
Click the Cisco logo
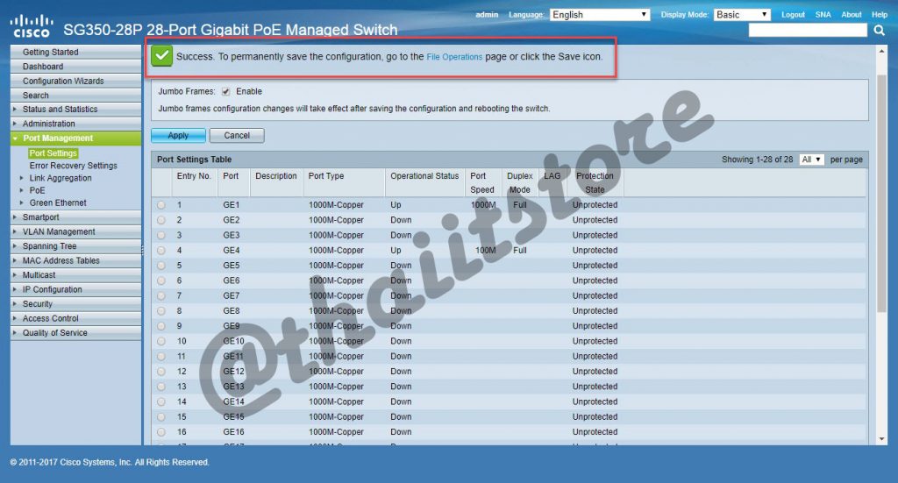[x=31, y=26]
